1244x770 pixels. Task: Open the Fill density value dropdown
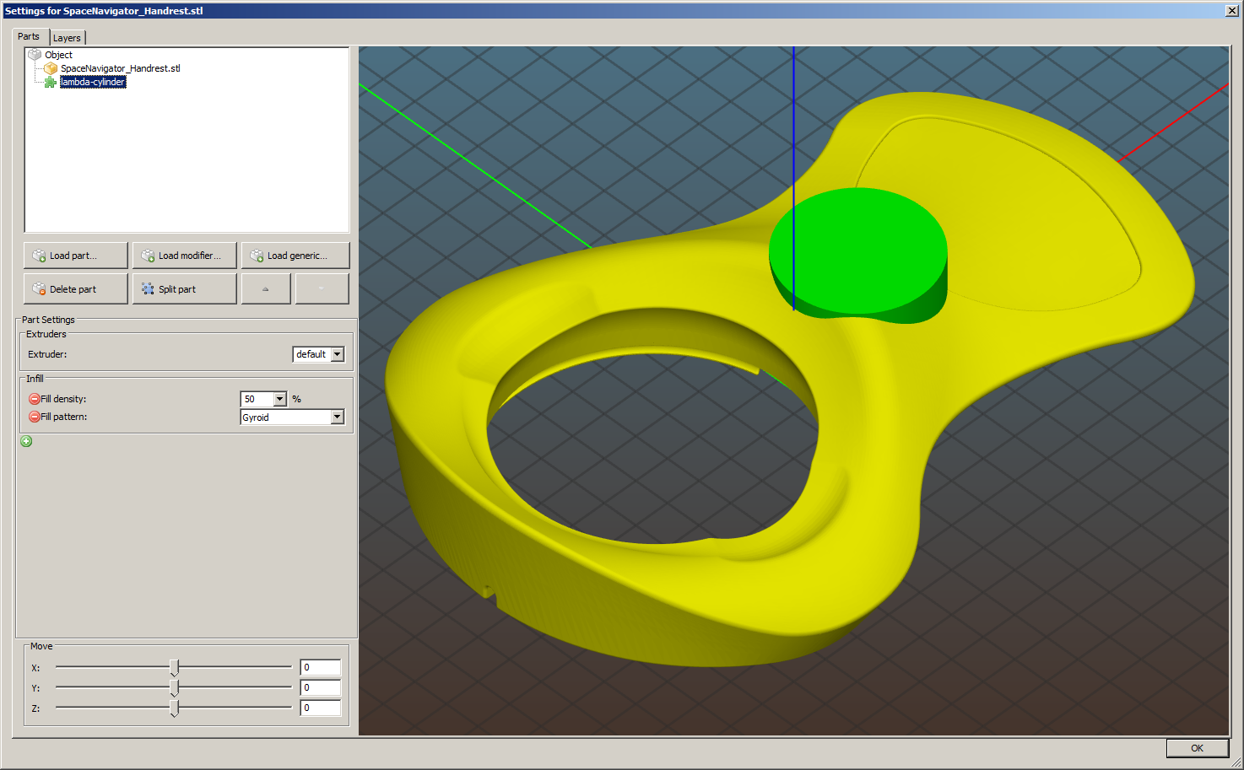280,399
